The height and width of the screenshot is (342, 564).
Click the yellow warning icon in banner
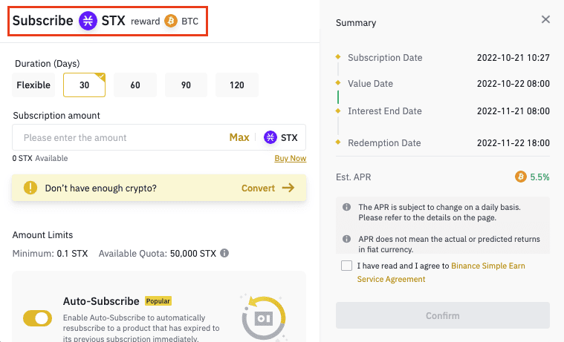tap(30, 188)
